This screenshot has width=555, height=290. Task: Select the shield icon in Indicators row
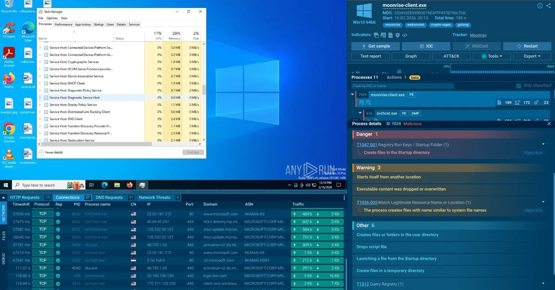click(x=397, y=35)
